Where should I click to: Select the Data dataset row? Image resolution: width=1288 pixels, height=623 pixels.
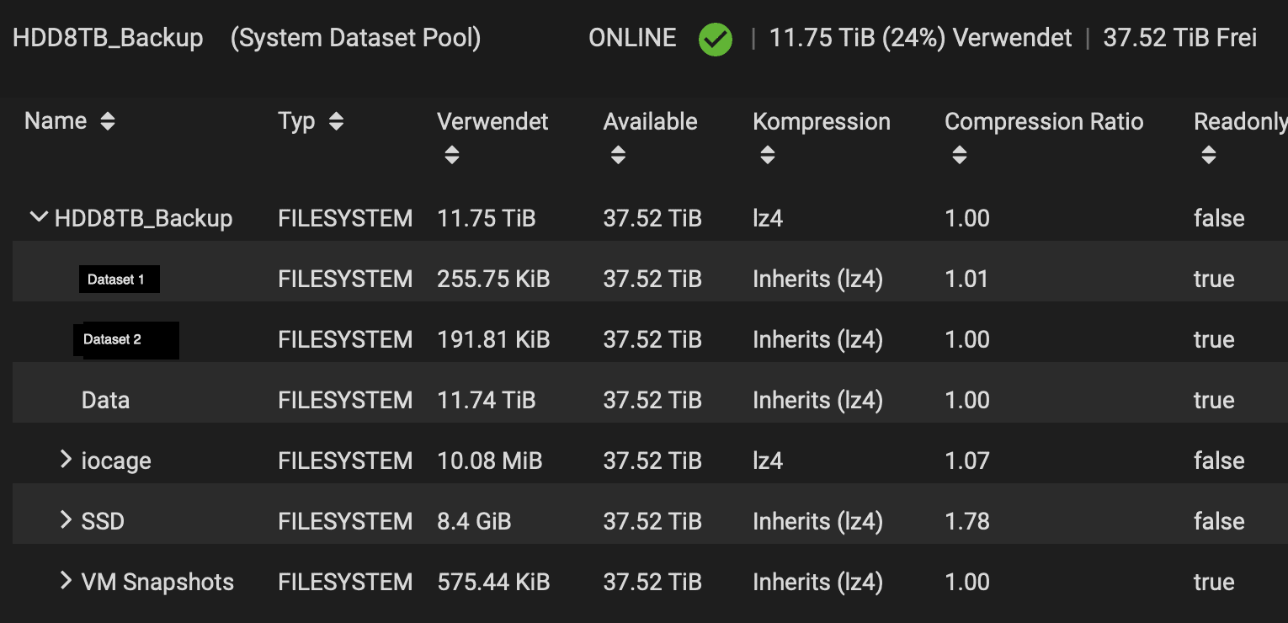105,400
